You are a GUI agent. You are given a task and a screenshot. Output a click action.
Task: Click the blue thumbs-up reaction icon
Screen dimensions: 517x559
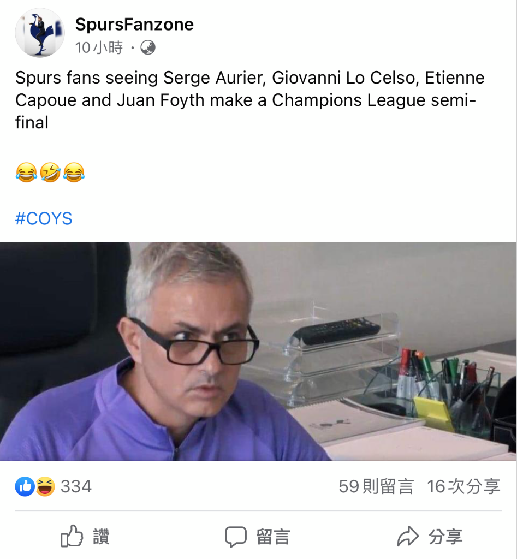click(25, 486)
